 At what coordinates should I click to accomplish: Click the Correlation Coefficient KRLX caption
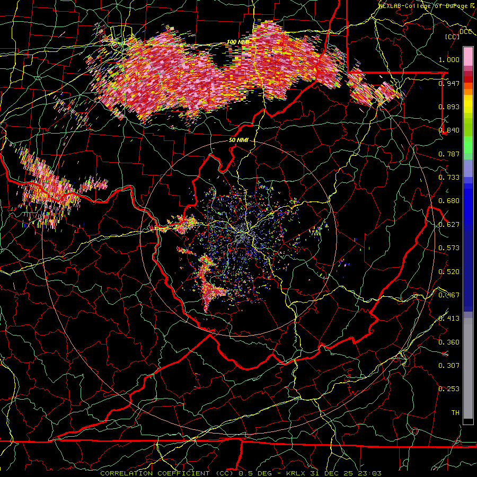[x=241, y=473]
